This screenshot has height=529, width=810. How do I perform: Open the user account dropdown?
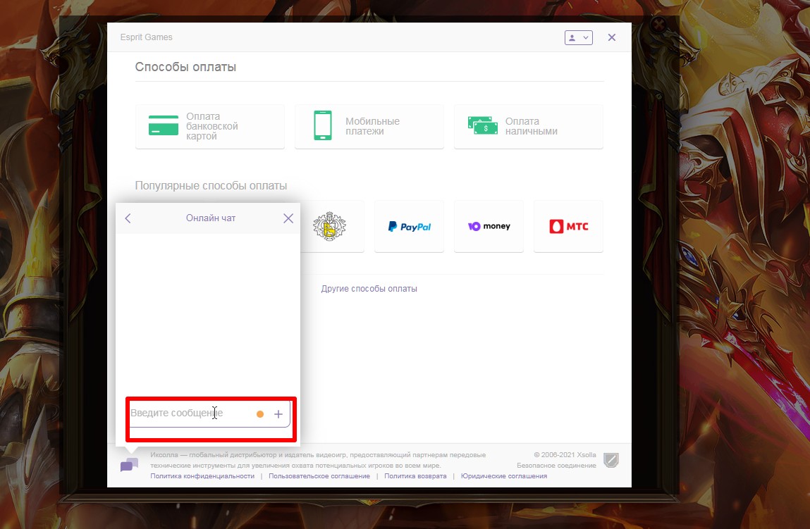pos(578,37)
